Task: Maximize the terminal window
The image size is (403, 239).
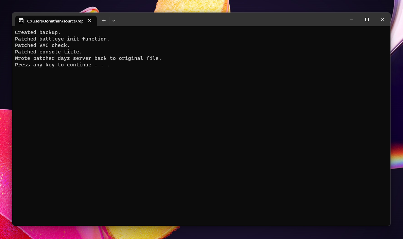Action: point(367,19)
